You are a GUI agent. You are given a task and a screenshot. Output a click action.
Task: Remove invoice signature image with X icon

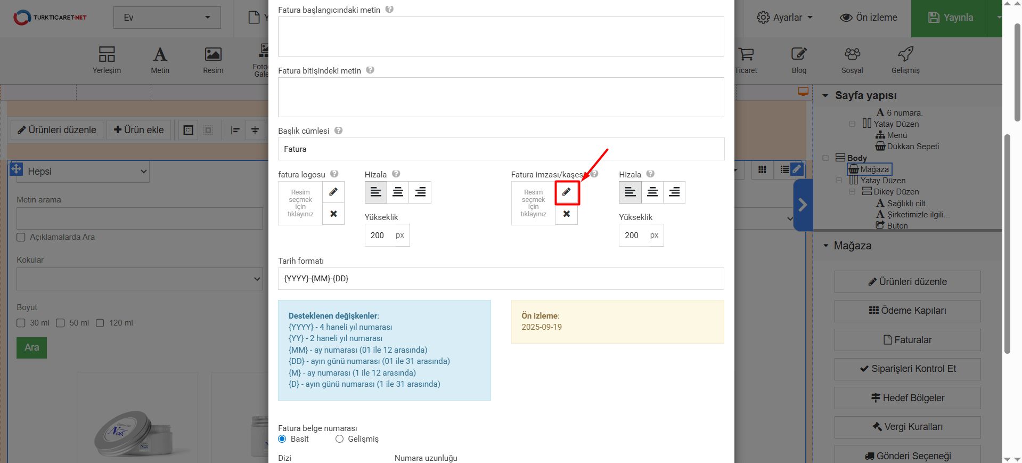tap(567, 214)
